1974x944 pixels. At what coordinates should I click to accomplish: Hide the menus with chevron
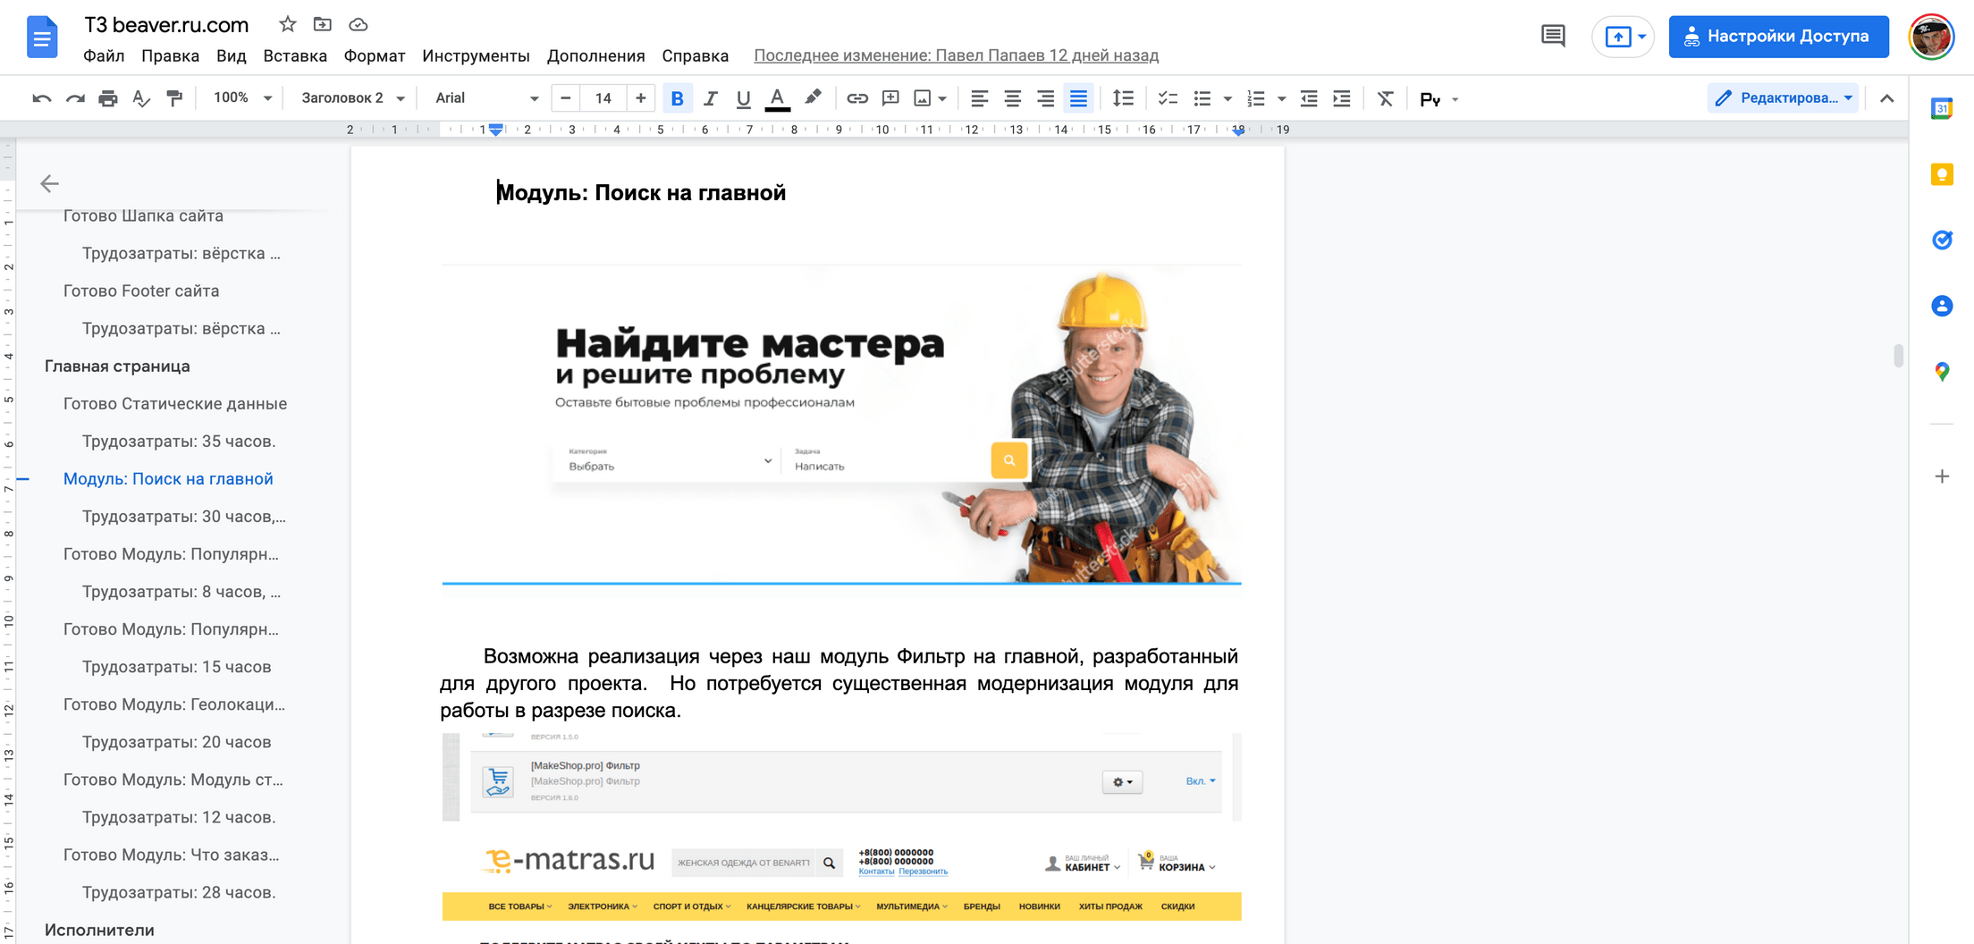coord(1886,98)
